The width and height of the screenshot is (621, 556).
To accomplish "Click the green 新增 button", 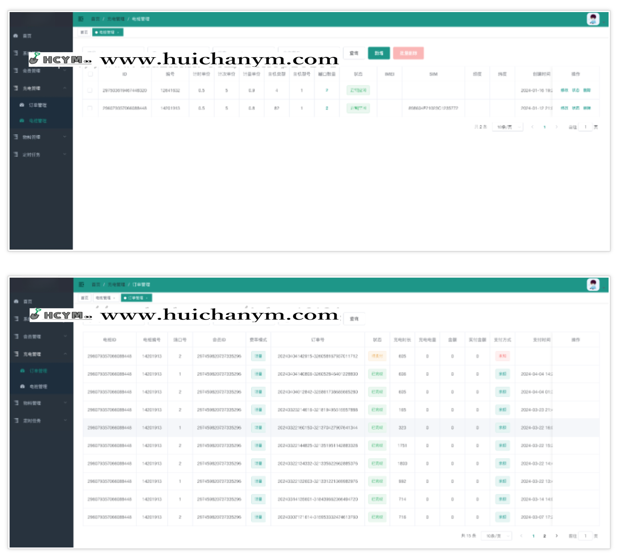I will pos(378,53).
